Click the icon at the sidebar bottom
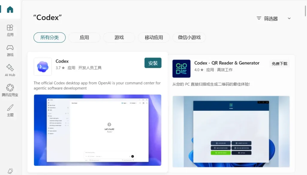 [10, 171]
